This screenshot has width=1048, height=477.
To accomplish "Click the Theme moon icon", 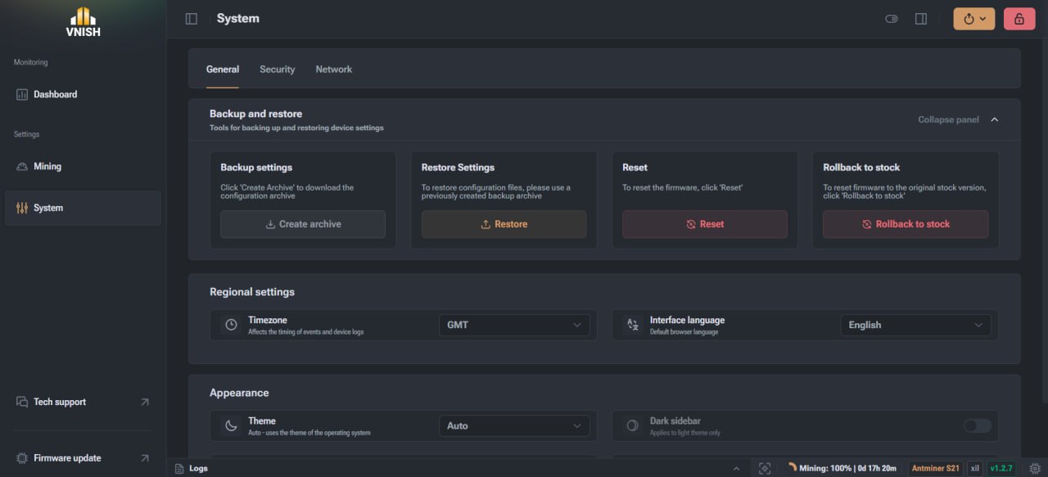I will [x=232, y=426].
